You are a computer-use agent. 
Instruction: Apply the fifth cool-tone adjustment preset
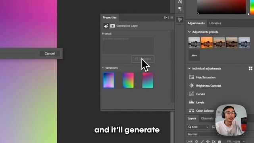[244, 43]
